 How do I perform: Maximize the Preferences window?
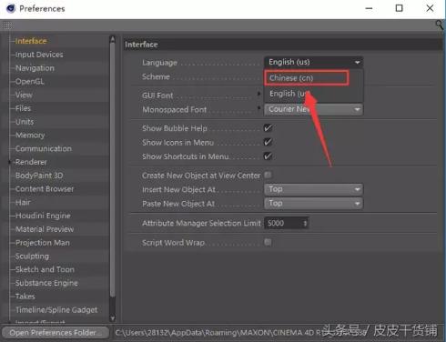[x=400, y=8]
